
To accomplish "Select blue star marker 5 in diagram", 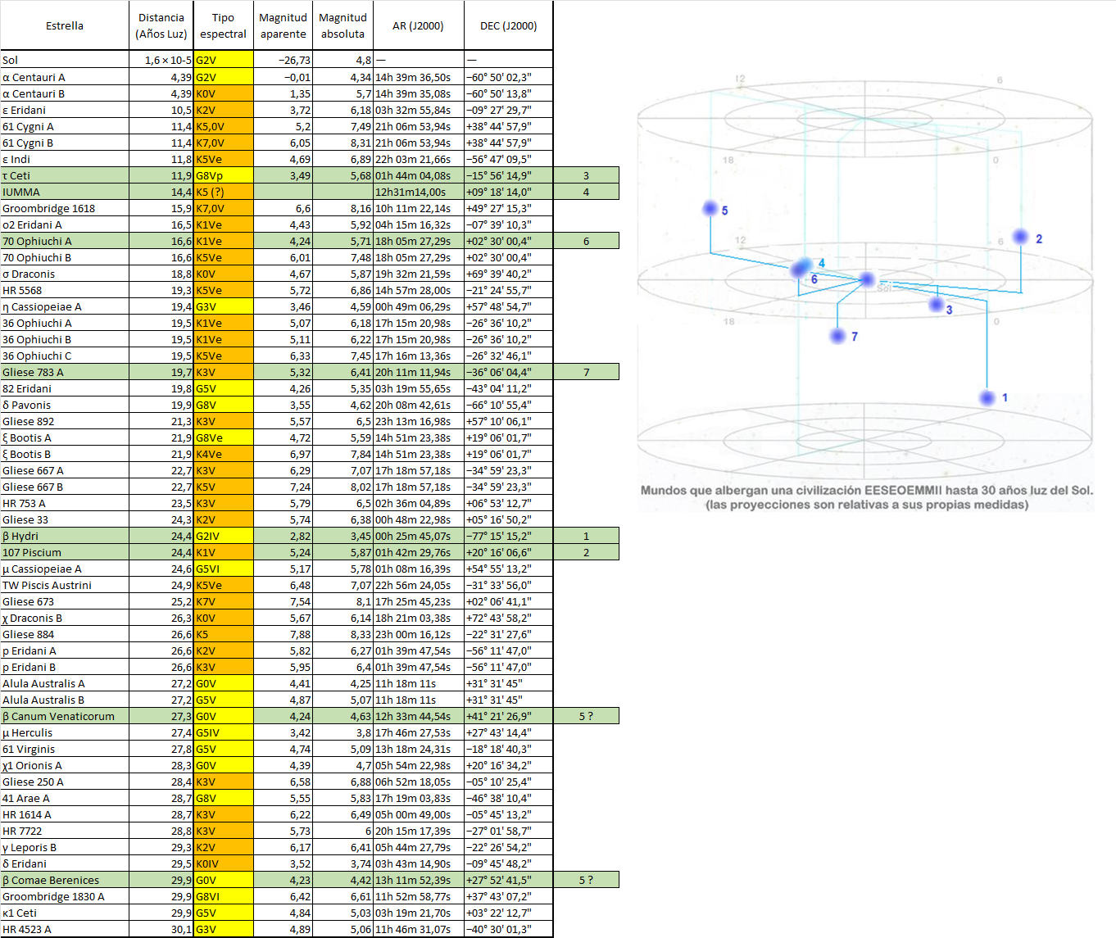I will pos(710,209).
